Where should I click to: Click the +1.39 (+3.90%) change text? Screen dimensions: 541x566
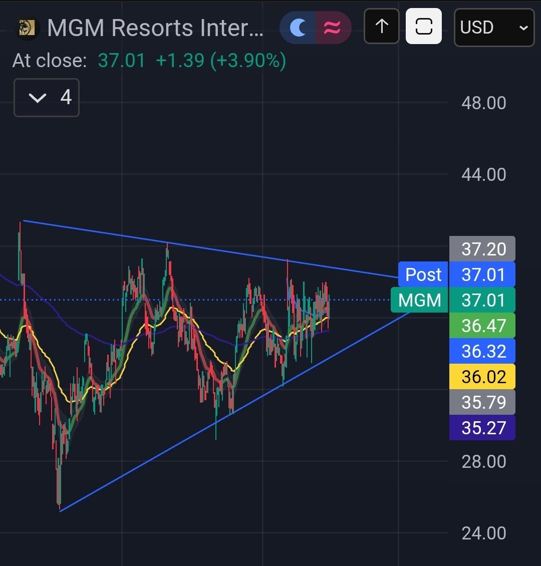221,60
